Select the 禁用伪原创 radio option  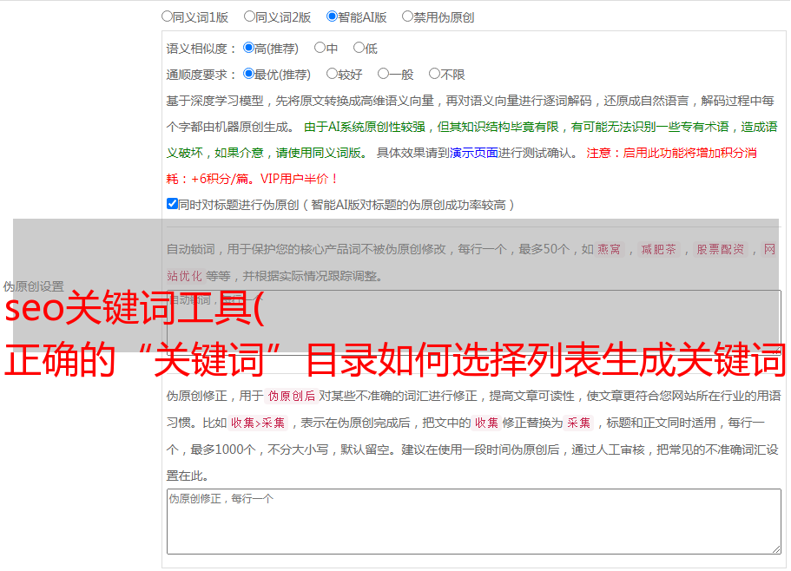coord(407,16)
